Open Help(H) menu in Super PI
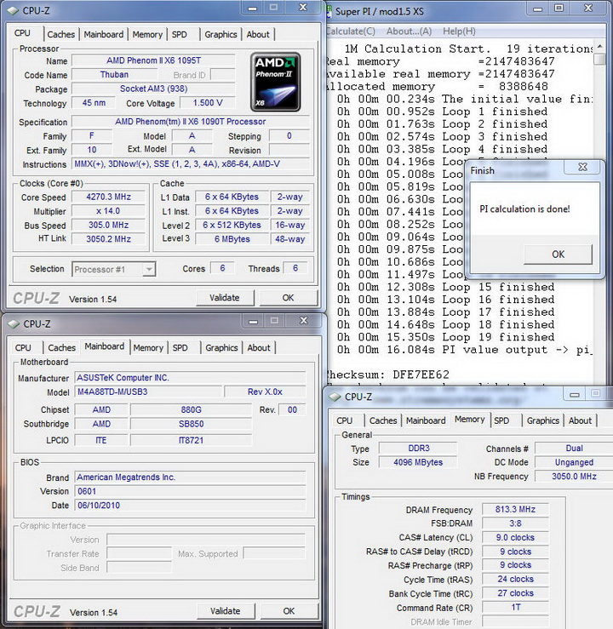 click(x=459, y=31)
